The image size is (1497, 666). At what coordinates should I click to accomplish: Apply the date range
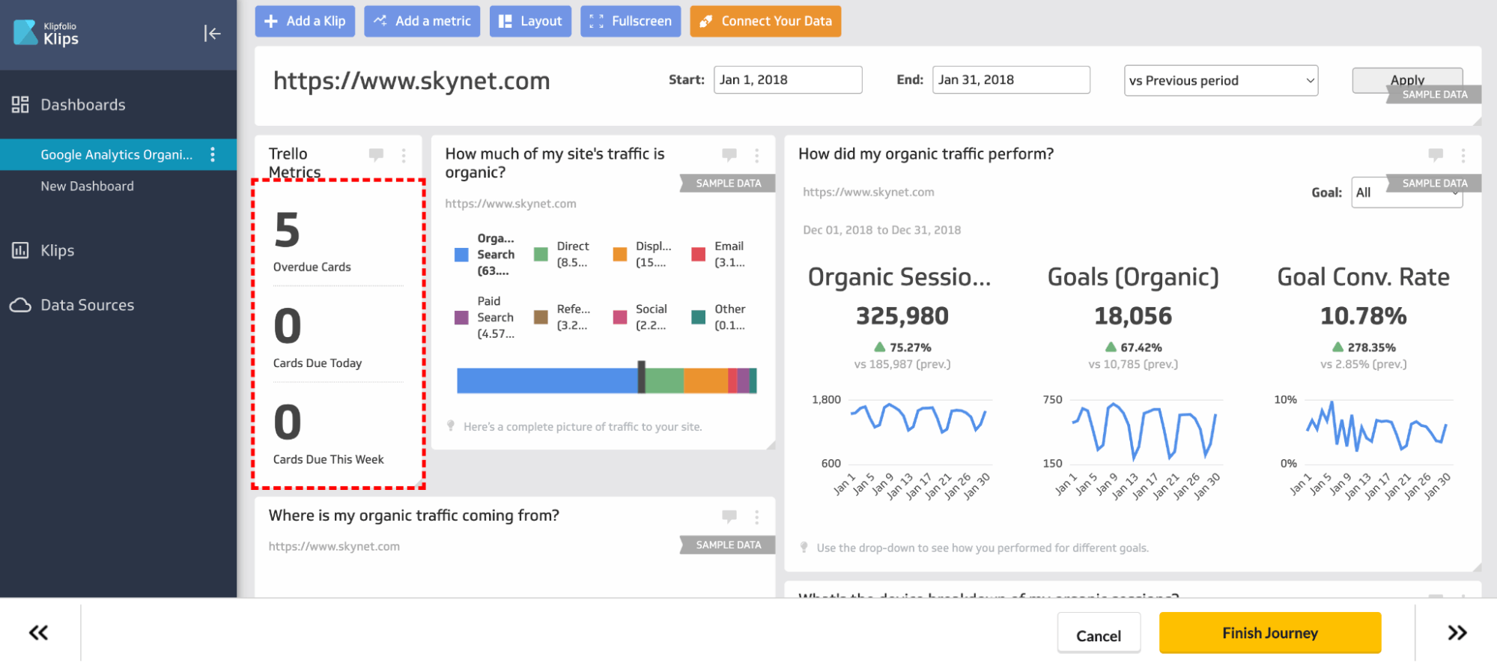click(1407, 79)
